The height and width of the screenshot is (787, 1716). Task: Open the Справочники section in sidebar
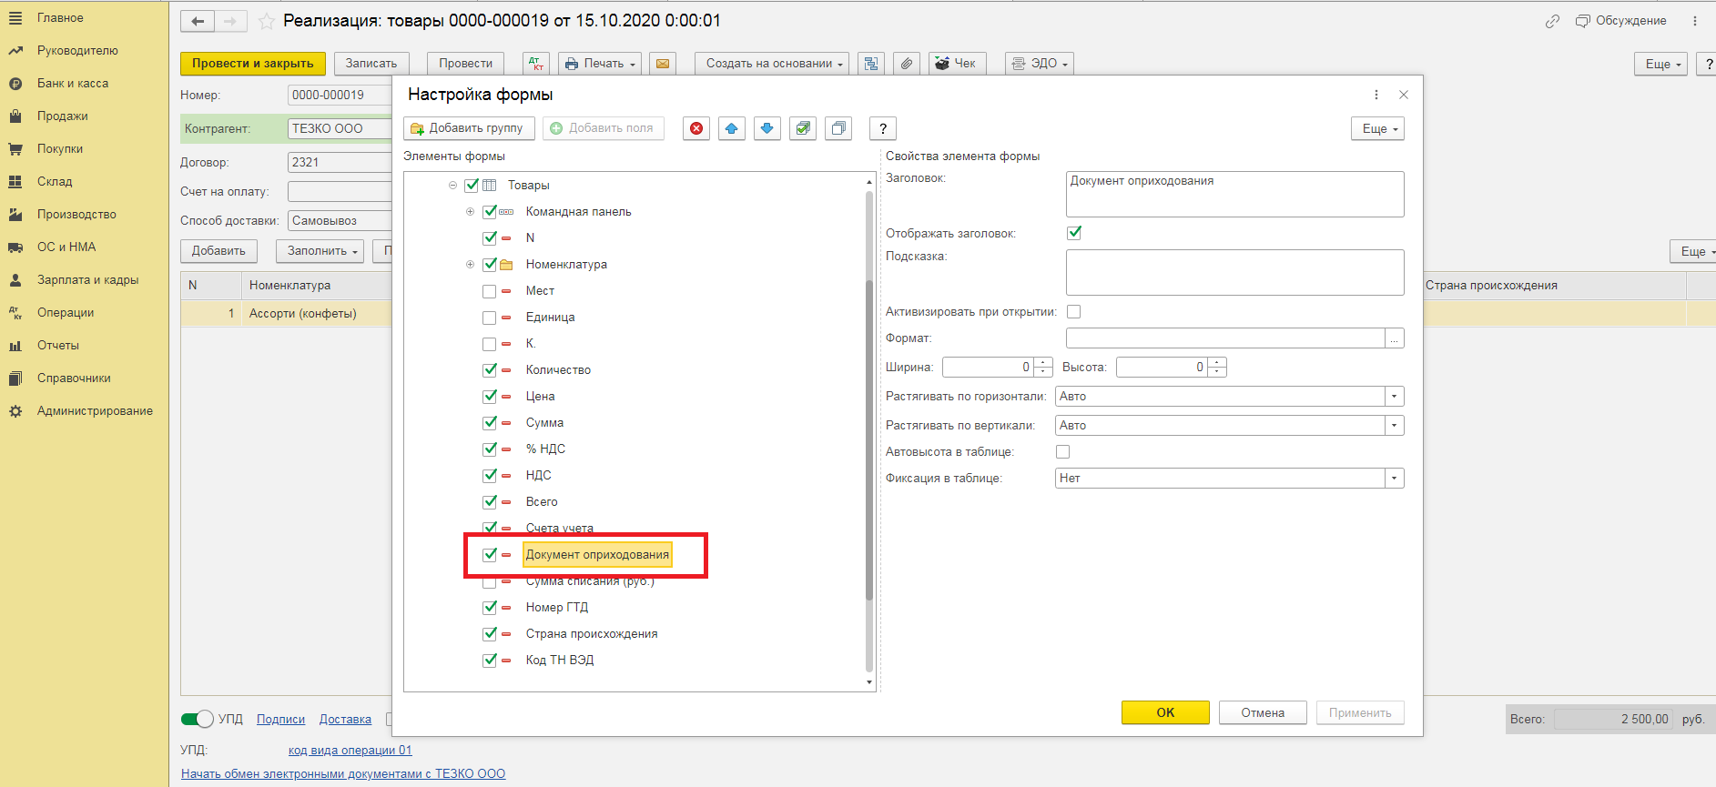(74, 378)
